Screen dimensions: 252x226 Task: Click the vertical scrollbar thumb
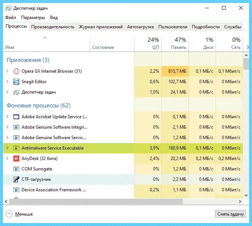246,64
